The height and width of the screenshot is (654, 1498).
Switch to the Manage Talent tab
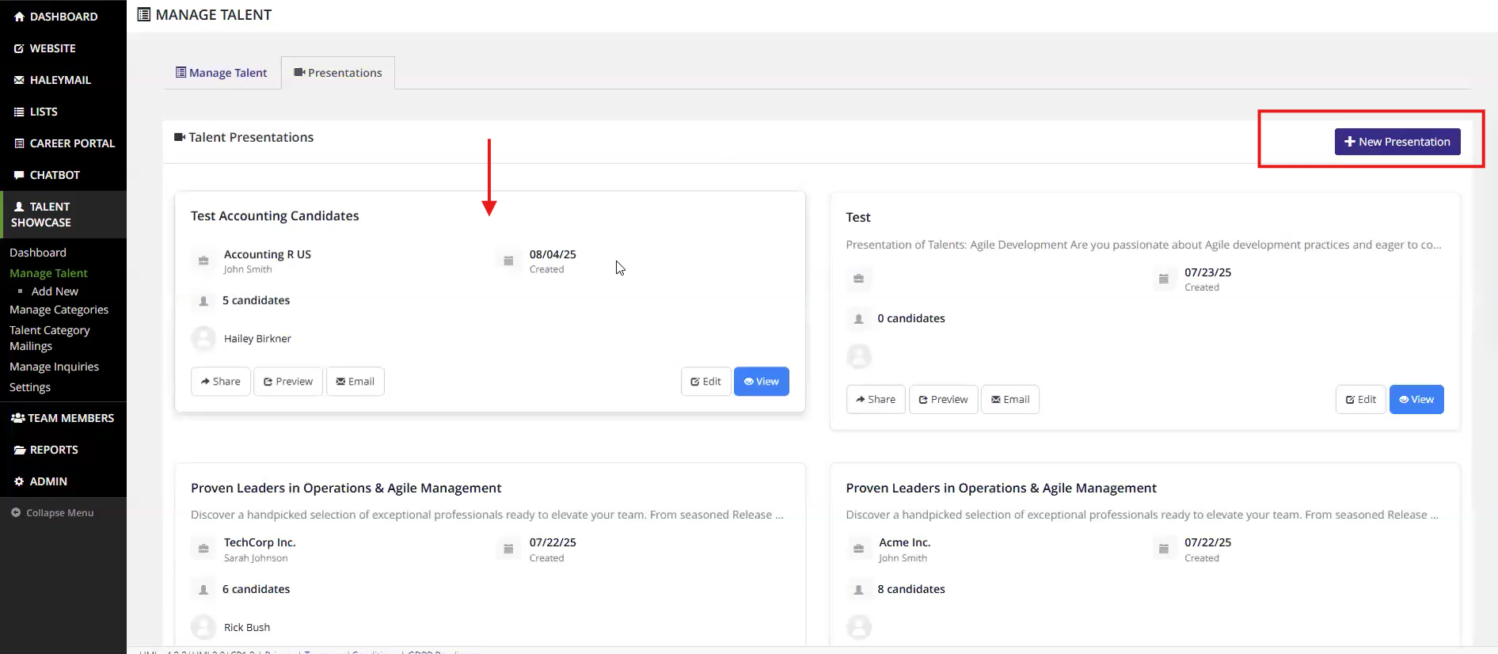click(x=221, y=73)
